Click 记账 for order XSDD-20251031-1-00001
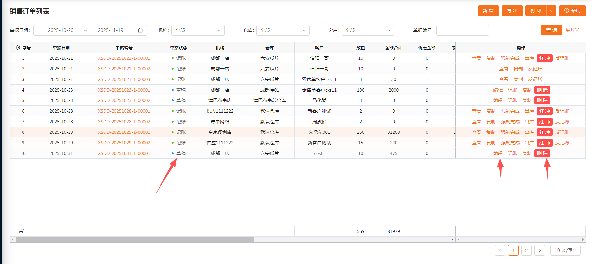 [x=513, y=153]
